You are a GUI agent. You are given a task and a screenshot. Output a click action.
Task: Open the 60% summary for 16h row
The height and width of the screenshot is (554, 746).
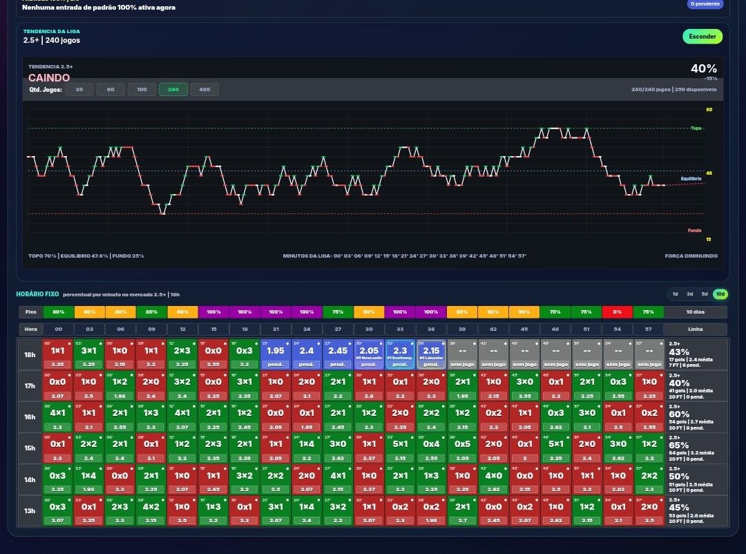tap(696, 417)
